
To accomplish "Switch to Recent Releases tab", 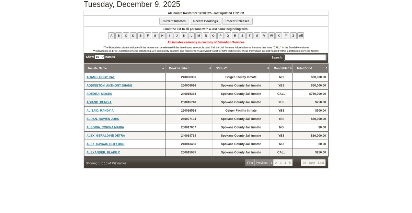I will [237, 21].
